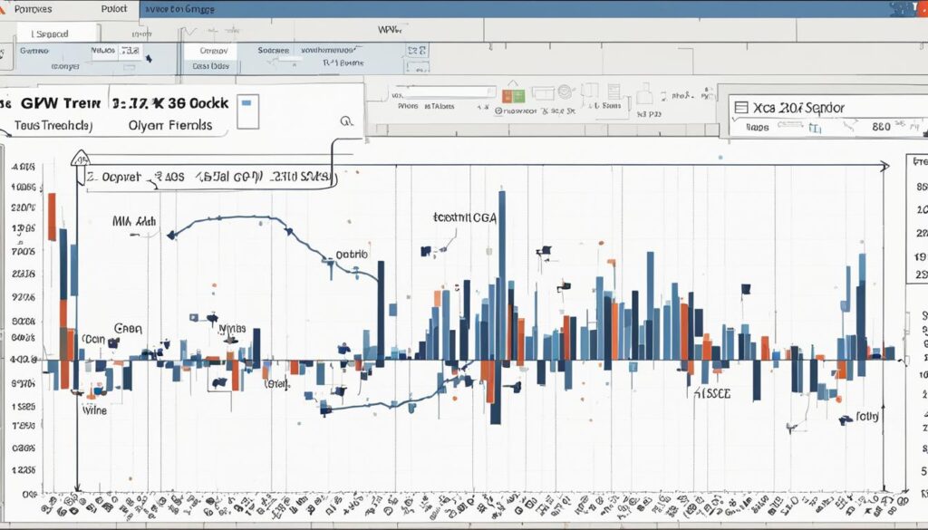The width and height of the screenshot is (928, 530).
Task: Click the table icon next to Xca Sendor
Action: point(740,107)
